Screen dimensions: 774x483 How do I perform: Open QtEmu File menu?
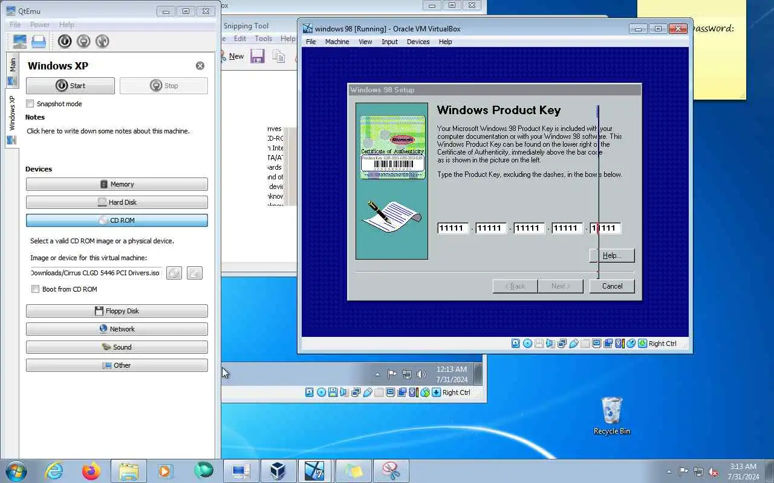(15, 25)
